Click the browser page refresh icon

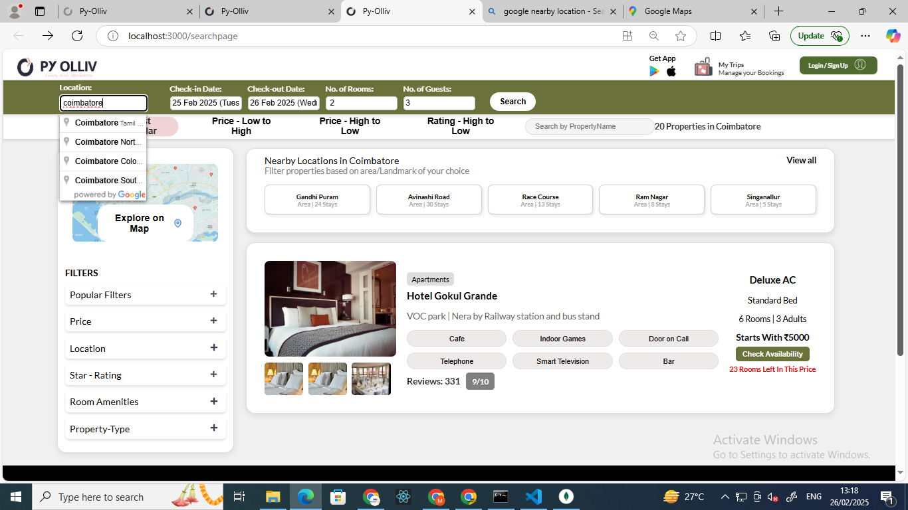(x=77, y=36)
